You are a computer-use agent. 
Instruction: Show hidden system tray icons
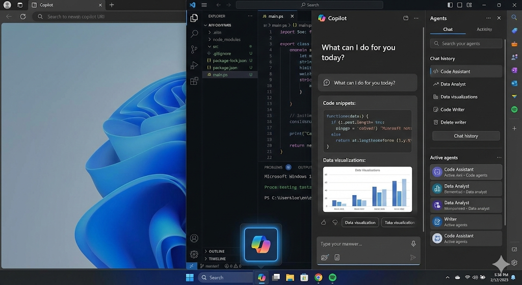coord(448,277)
